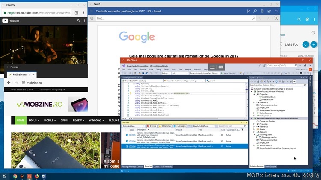Viewport: 321px width, 180px height.
Task: Go back with the Firefox back arrow
Action: 9,83
